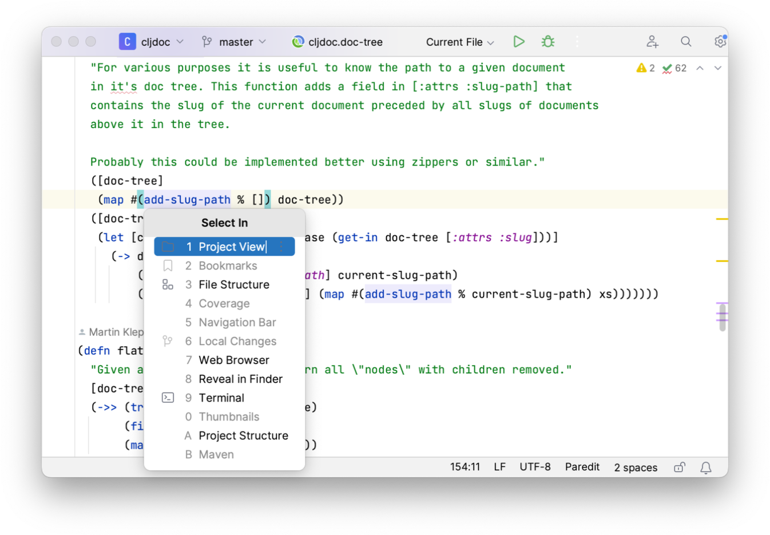The height and width of the screenshot is (535, 770).
Task: Choose Thumbnails in Select In popup
Action: click(x=224, y=417)
